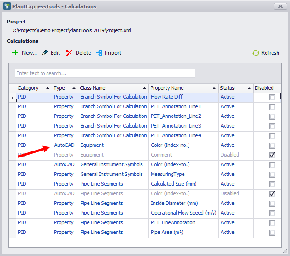Screen dimensions: 290x256
Task: Click the blue Import arrow icon
Action: 99,53
